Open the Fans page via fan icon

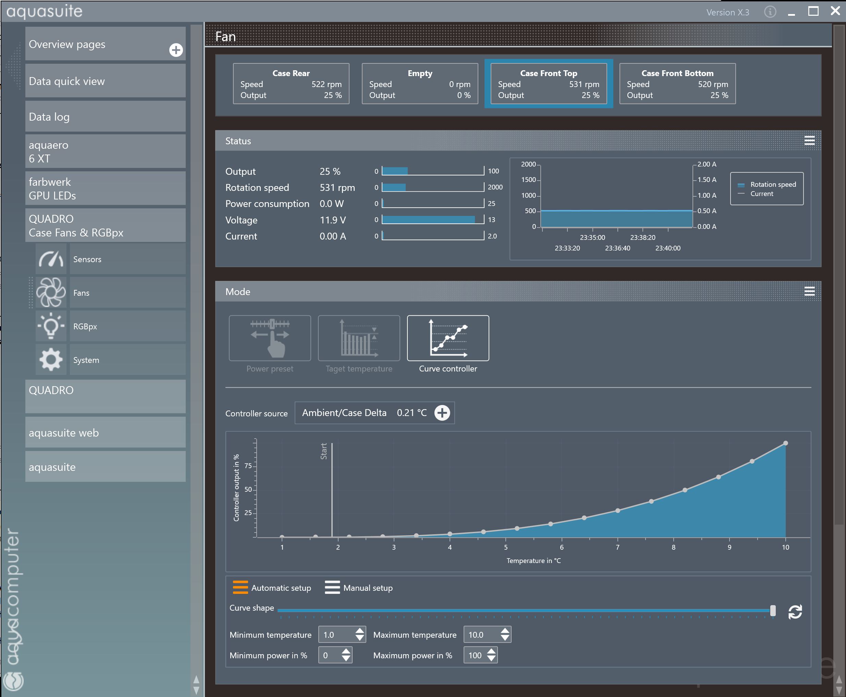point(51,293)
